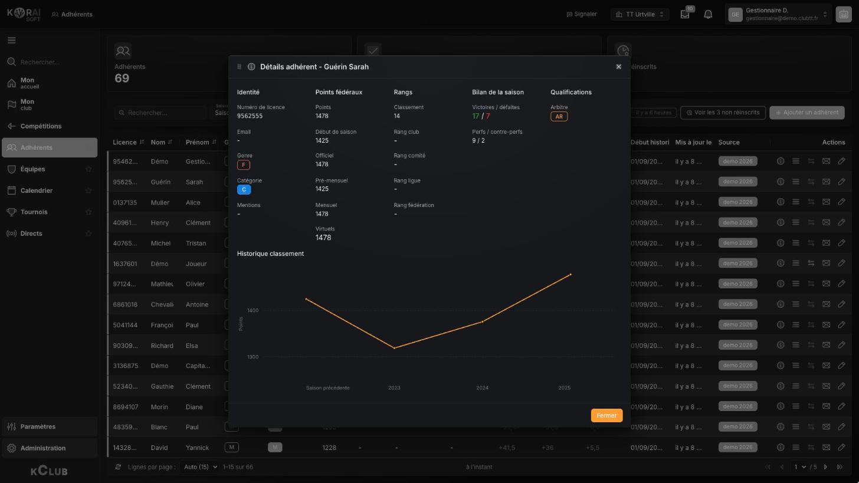
Task: Click the edit pencil for Muller Alice
Action: pos(841,202)
